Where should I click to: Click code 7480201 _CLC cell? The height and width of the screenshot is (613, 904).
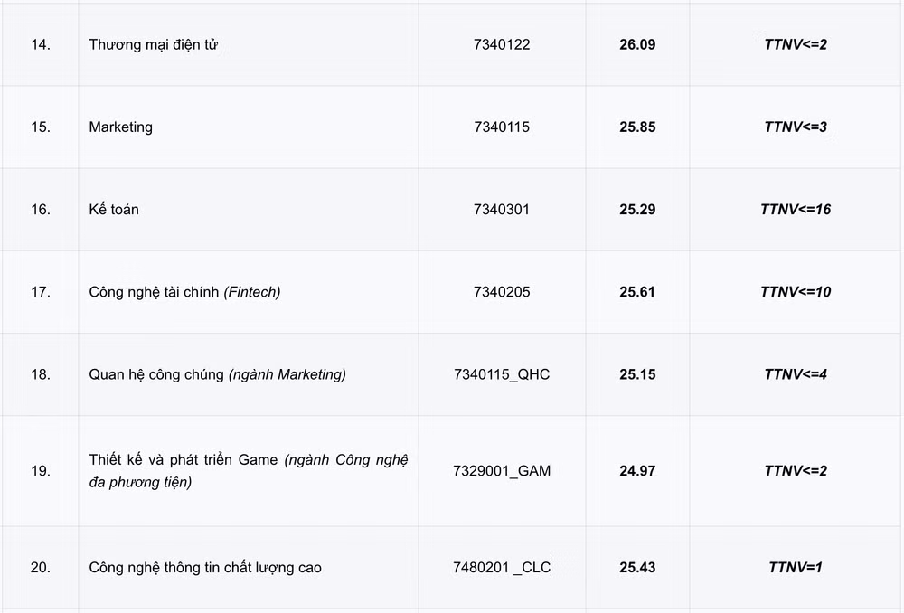[502, 568]
